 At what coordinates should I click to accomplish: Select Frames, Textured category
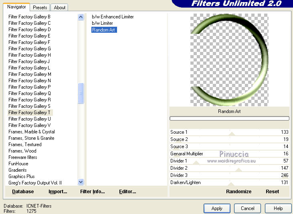[x=25, y=145]
